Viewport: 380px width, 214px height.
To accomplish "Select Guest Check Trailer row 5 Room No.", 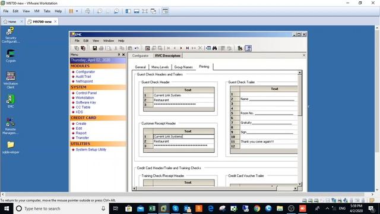I will click(x=268, y=113).
